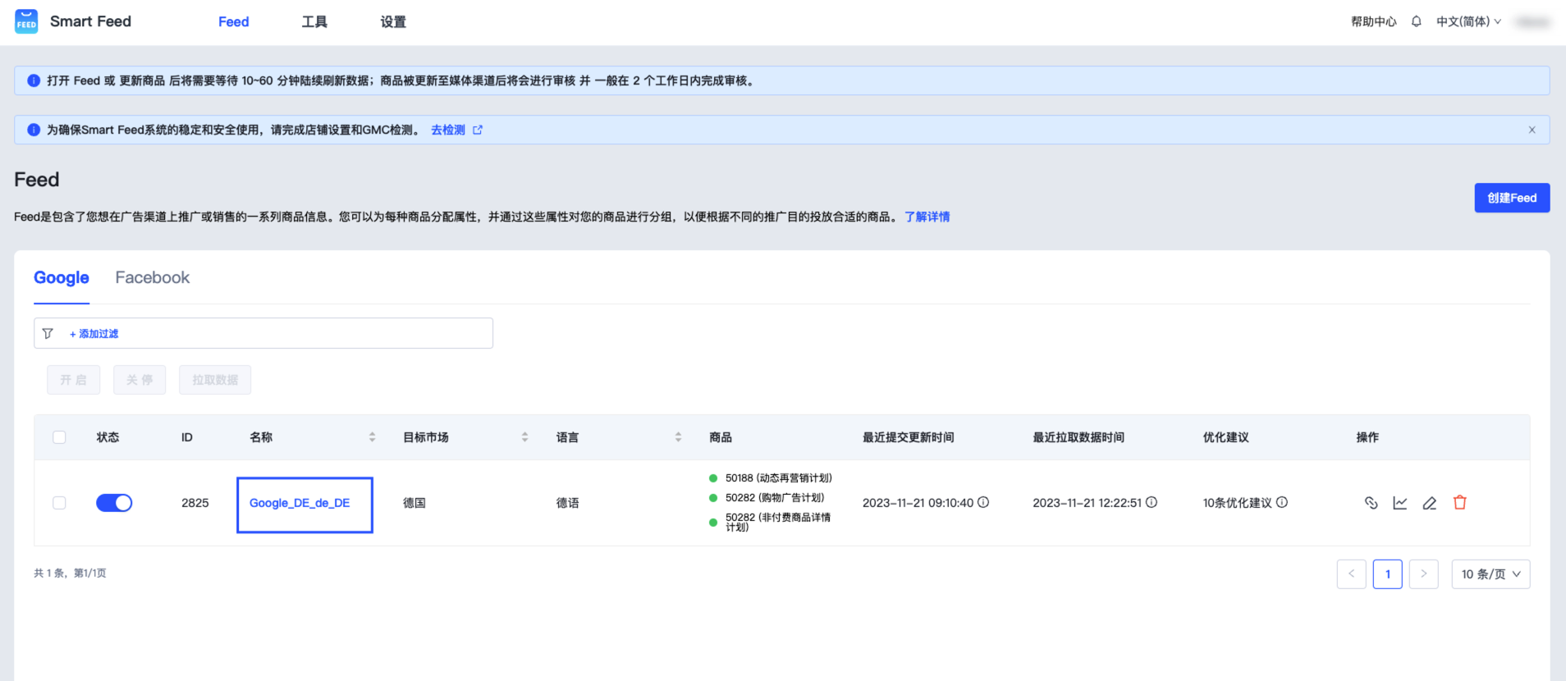Select the checkbox for row 2825
The image size is (1566, 681).
(59, 503)
